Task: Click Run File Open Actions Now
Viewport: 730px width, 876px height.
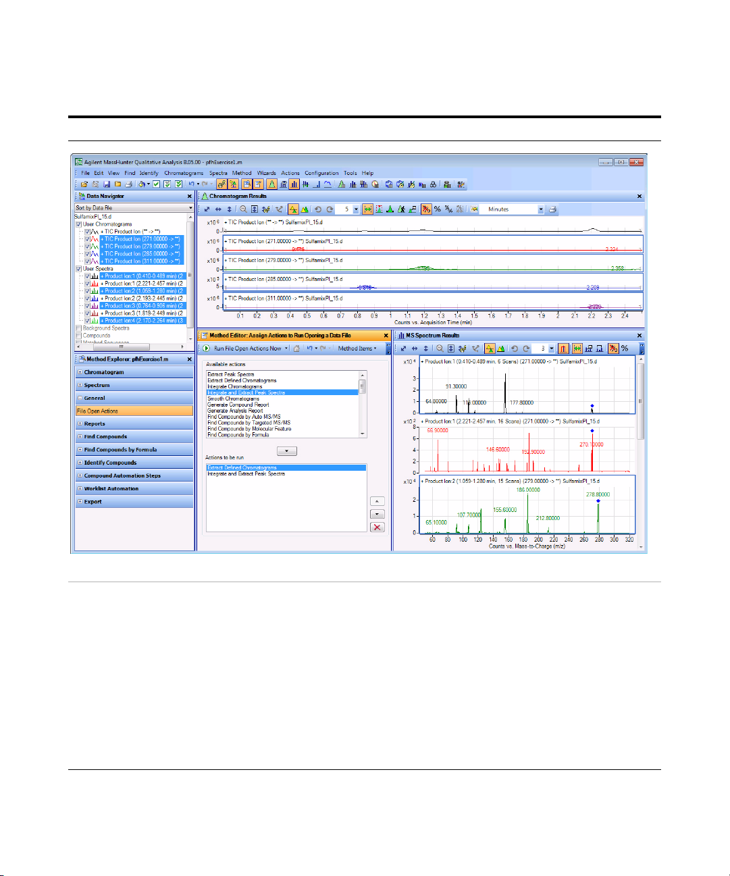Action: pos(247,349)
